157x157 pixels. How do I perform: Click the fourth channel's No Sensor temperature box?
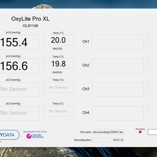point(58,111)
